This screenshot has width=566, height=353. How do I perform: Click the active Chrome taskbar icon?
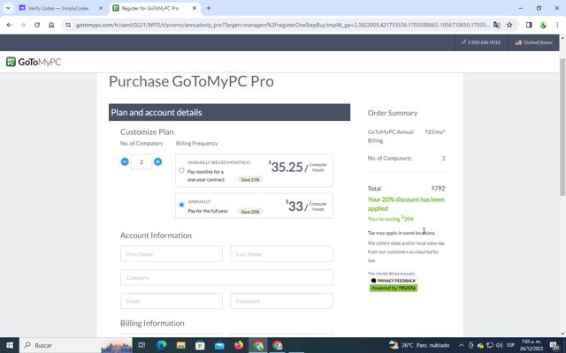[x=258, y=345]
